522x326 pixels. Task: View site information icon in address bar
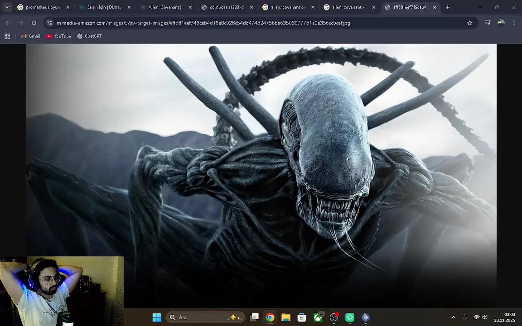tap(49, 23)
